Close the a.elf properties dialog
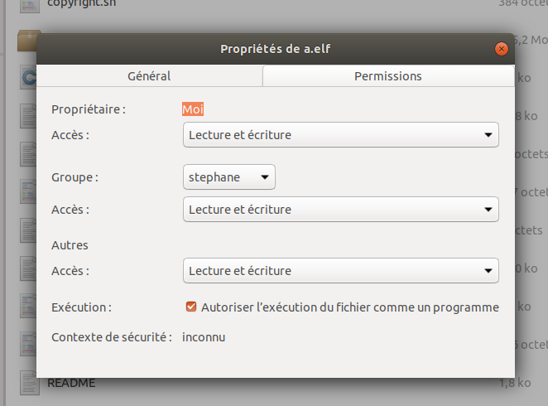The width and height of the screenshot is (548, 406). point(501,49)
